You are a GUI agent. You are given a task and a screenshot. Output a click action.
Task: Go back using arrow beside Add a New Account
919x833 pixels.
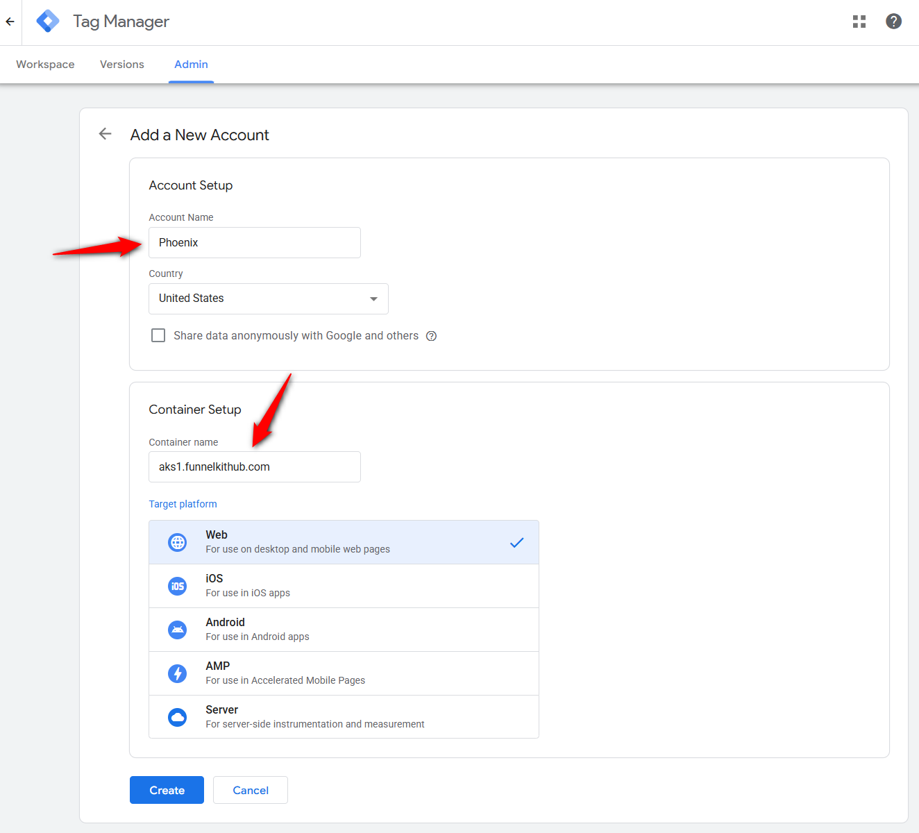pos(106,134)
